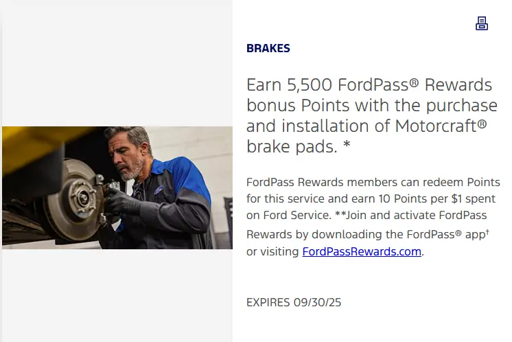Click the "5,500" number in the headline
This screenshot has height=342, width=512.
click(310, 85)
